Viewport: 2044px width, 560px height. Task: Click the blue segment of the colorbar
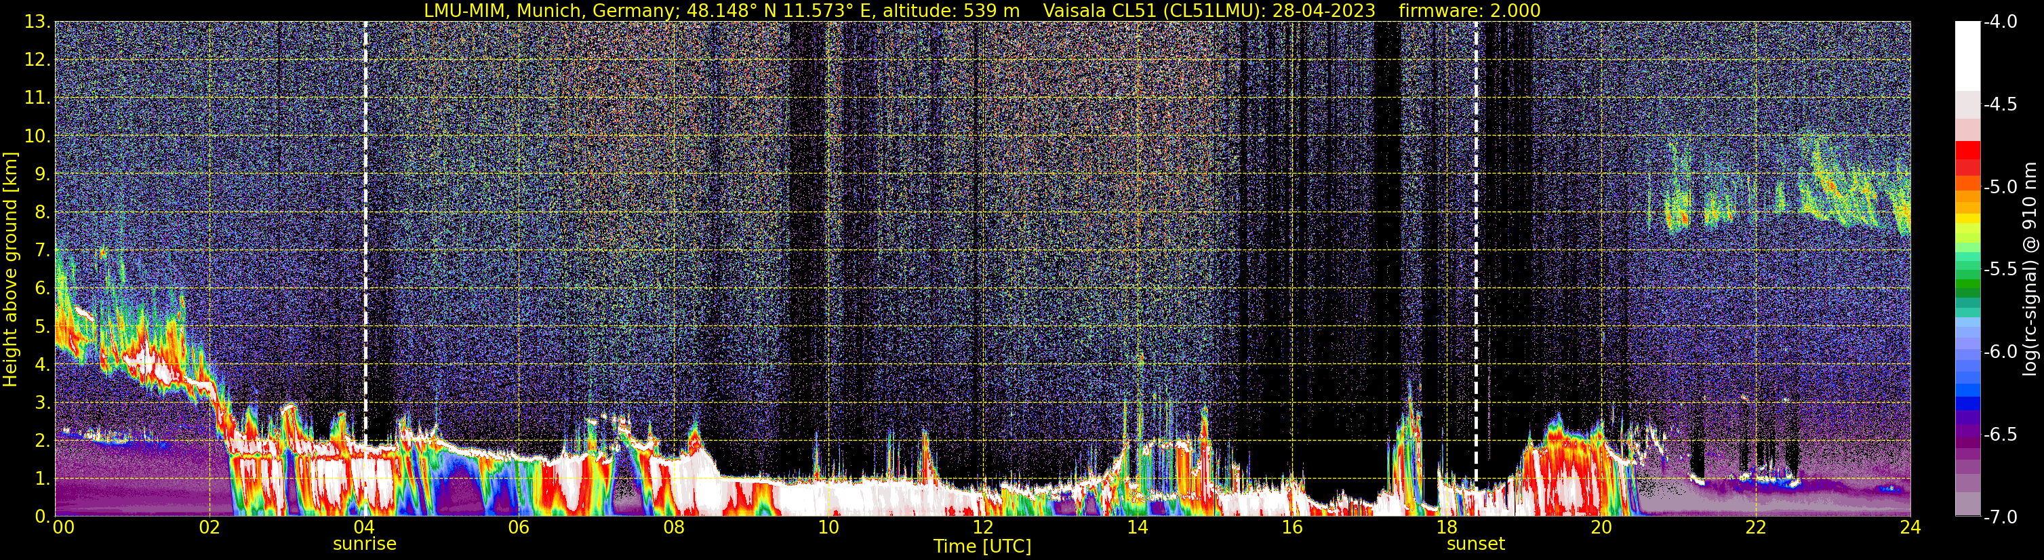pyautogui.click(x=1967, y=397)
